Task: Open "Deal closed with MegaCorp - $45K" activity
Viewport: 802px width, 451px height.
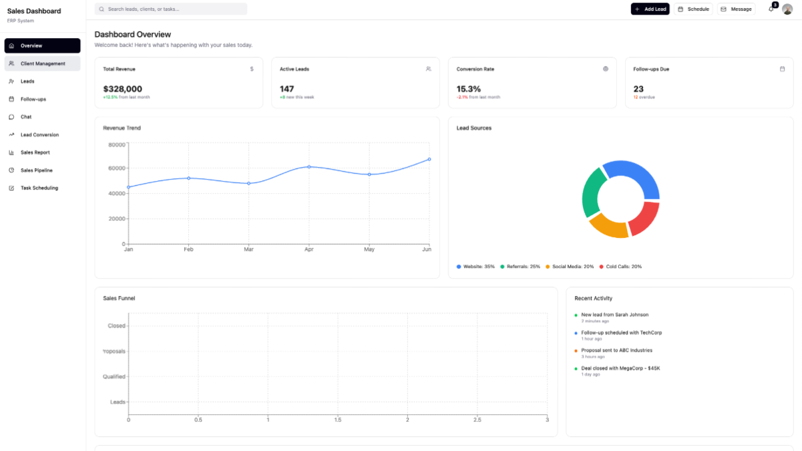Action: (x=620, y=368)
